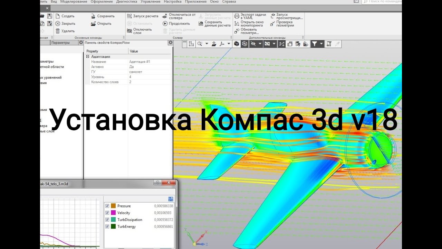Click the magenta Velocity color swatch

tap(113, 213)
